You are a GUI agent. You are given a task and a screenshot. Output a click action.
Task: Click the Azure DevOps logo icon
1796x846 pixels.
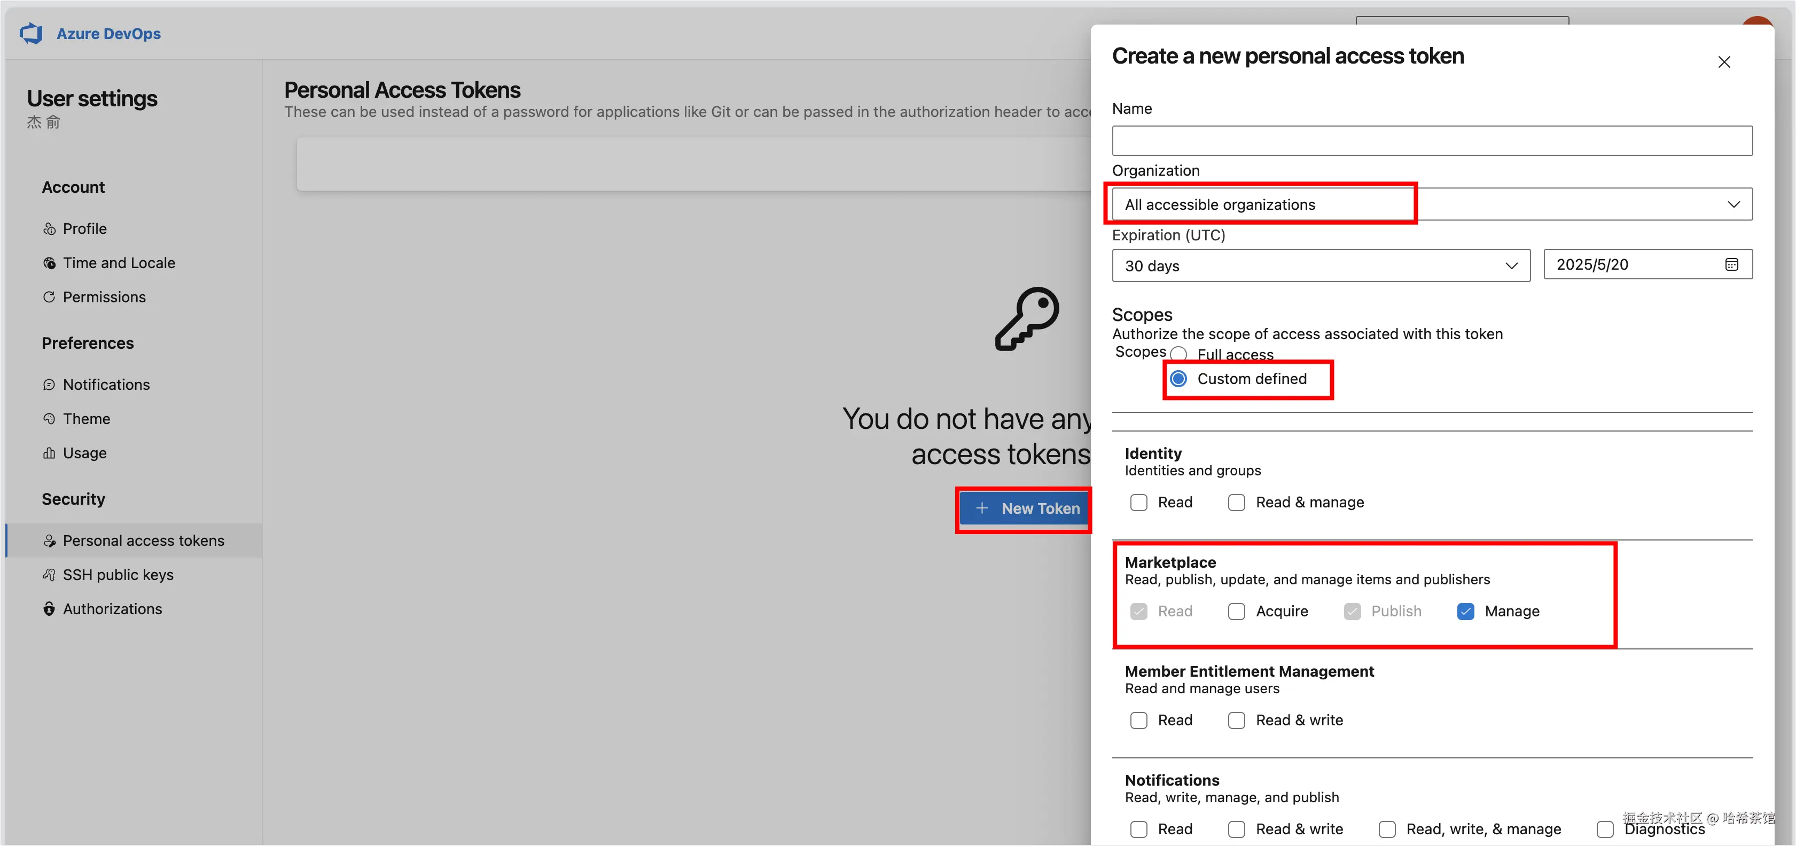pos(32,33)
